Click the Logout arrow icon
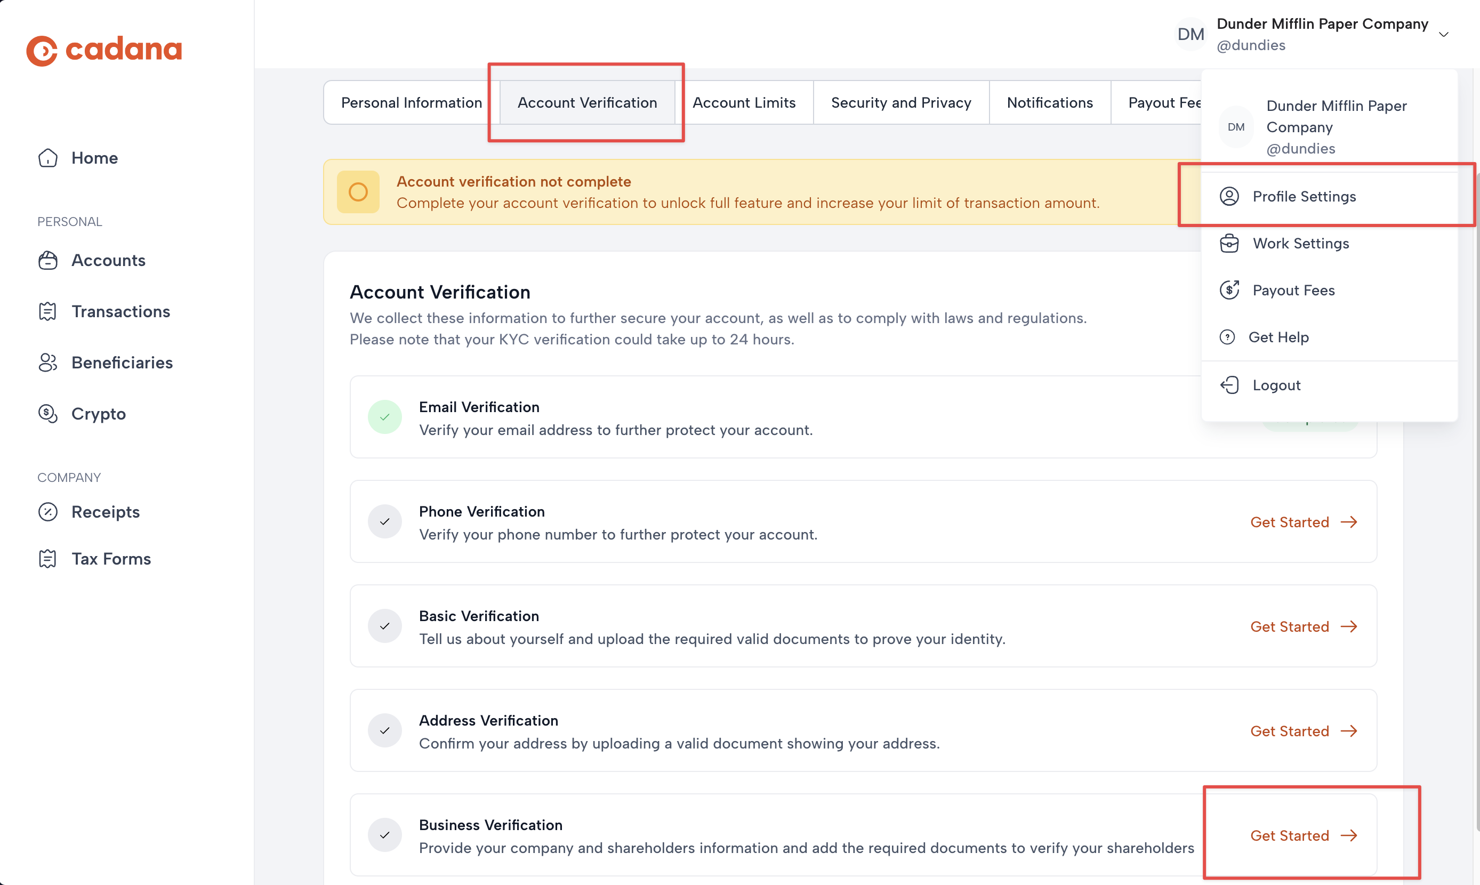The image size is (1480, 885). click(x=1229, y=385)
